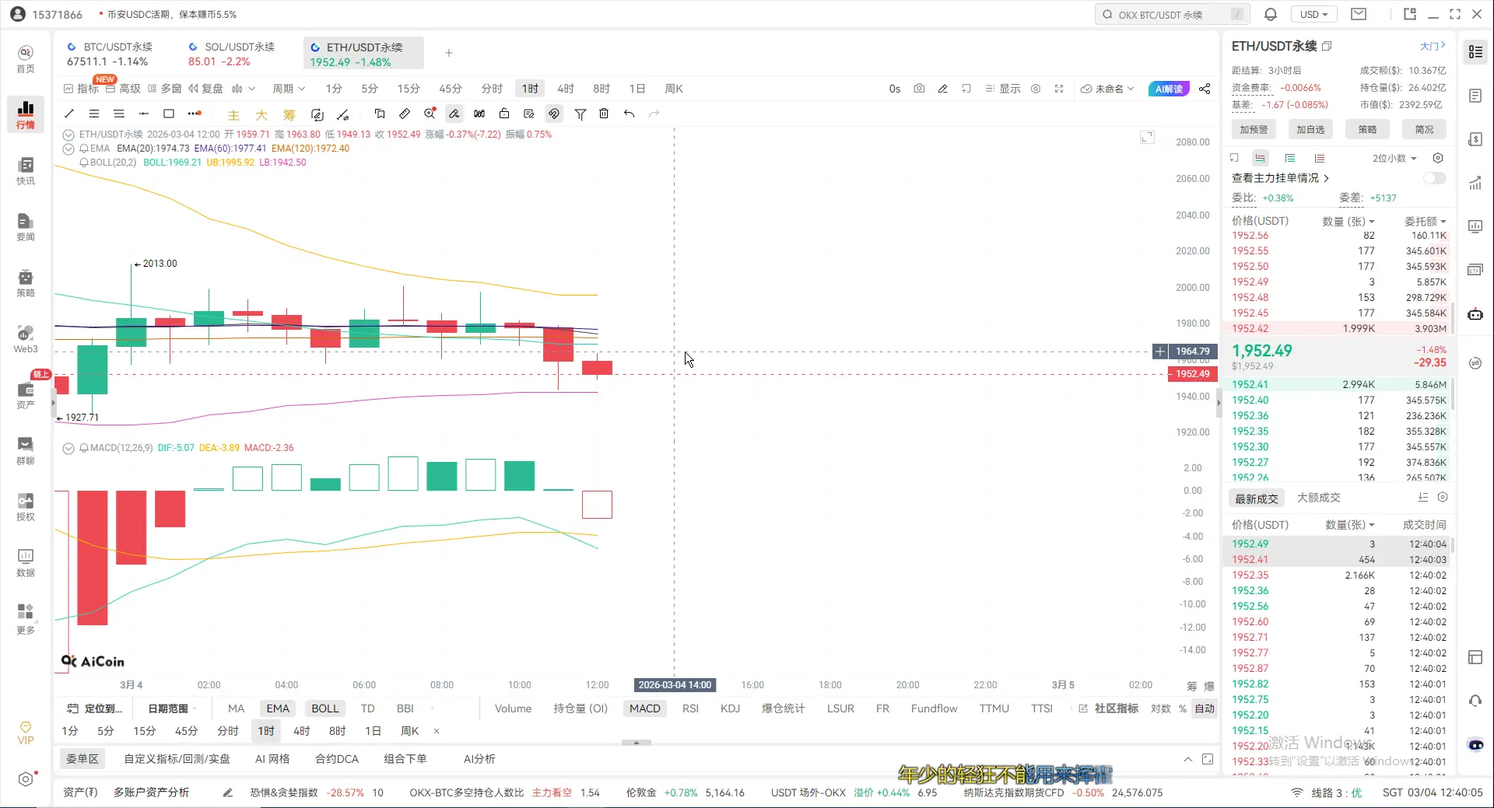Click the 自动 auto scale option

pos(1205,708)
